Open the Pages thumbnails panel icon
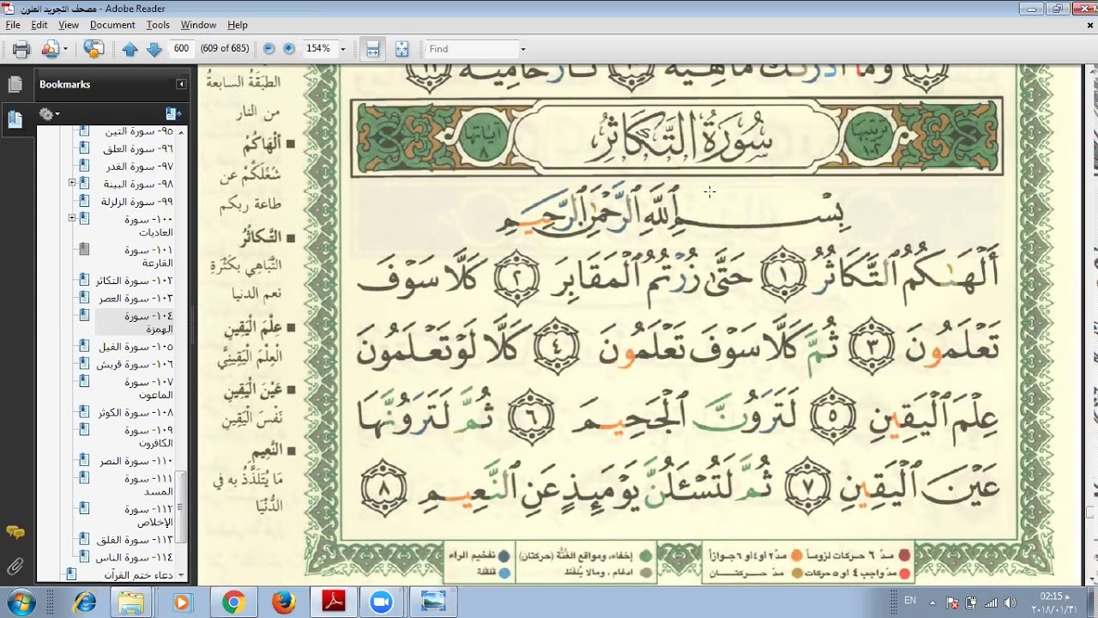Screen dimensions: 1098x618 [15, 84]
